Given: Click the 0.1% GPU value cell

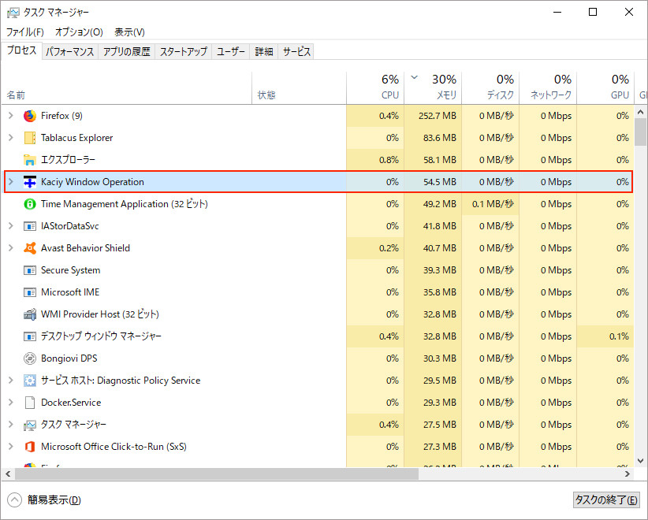Looking at the screenshot, I should (x=605, y=336).
